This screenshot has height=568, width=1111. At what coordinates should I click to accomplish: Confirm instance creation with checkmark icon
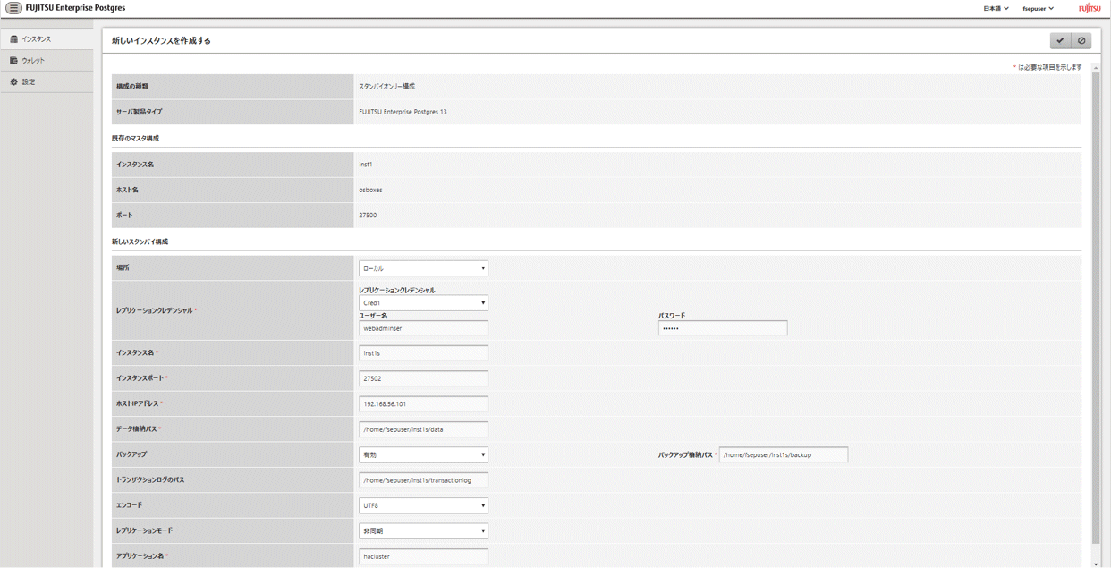1060,40
